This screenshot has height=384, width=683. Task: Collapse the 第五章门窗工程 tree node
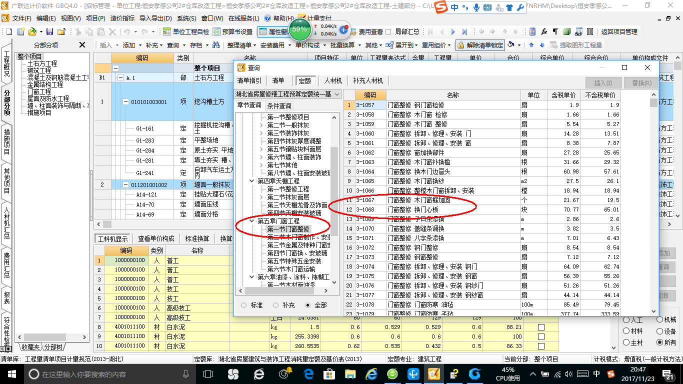coord(252,220)
